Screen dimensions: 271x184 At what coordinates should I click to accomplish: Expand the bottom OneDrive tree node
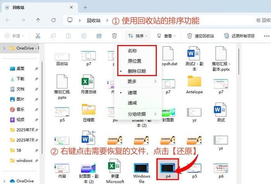click(x=5, y=181)
